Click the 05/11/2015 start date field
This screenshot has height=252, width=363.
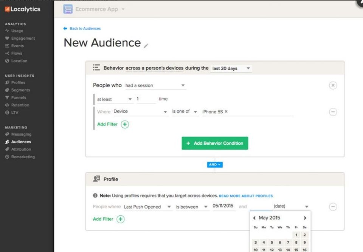tap(223, 206)
